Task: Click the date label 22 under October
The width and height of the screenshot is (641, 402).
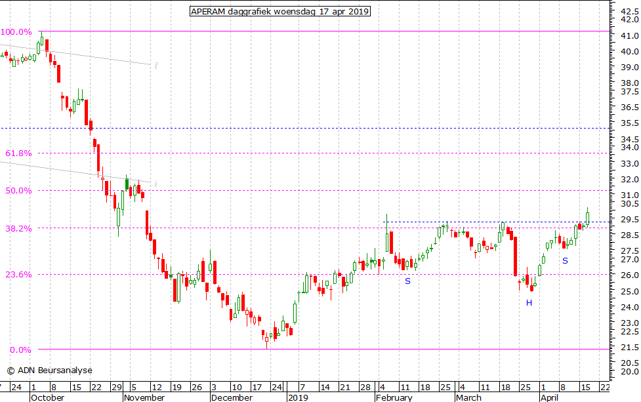Action: click(96, 387)
